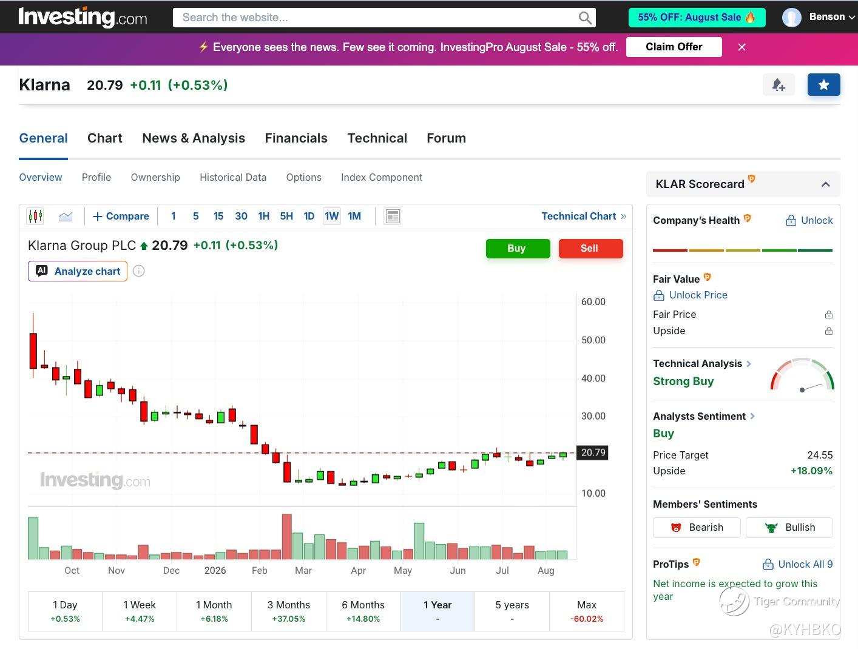Vote Bullish in Members' Sentiments
Viewport: 858px width, 649px height.
(x=789, y=528)
